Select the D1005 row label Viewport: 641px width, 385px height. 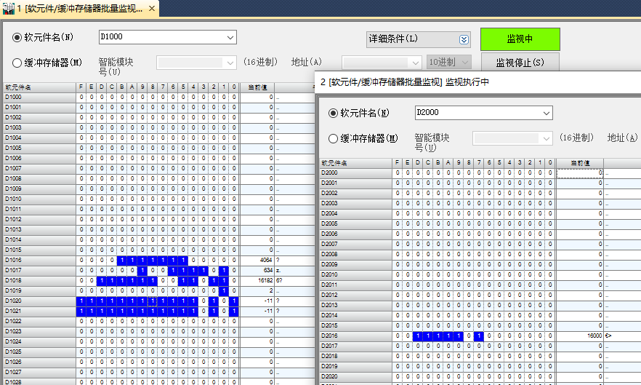pyautogui.click(x=40, y=148)
